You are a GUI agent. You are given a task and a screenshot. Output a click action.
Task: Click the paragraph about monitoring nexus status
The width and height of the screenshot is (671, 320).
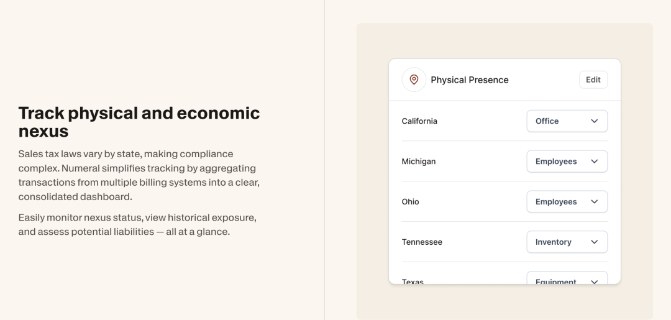(137, 224)
